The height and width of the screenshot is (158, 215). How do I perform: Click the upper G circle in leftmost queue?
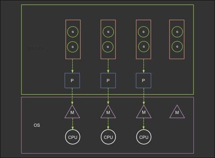73,32
